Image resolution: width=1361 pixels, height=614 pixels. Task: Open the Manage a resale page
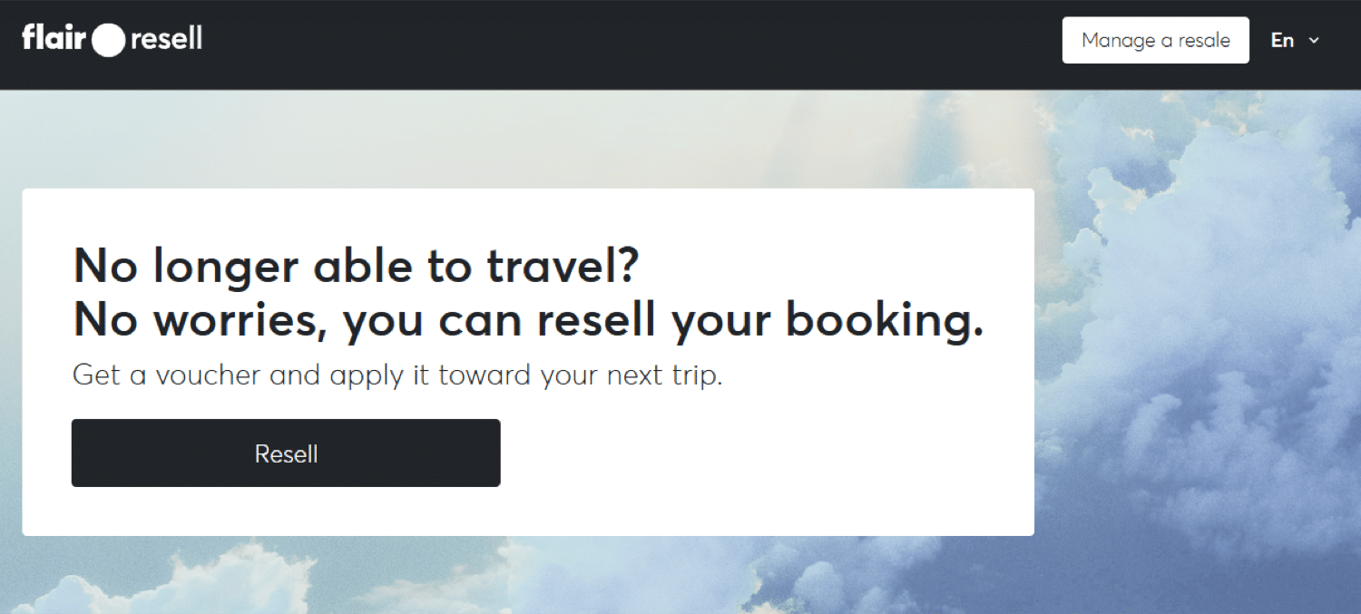pyautogui.click(x=1155, y=41)
